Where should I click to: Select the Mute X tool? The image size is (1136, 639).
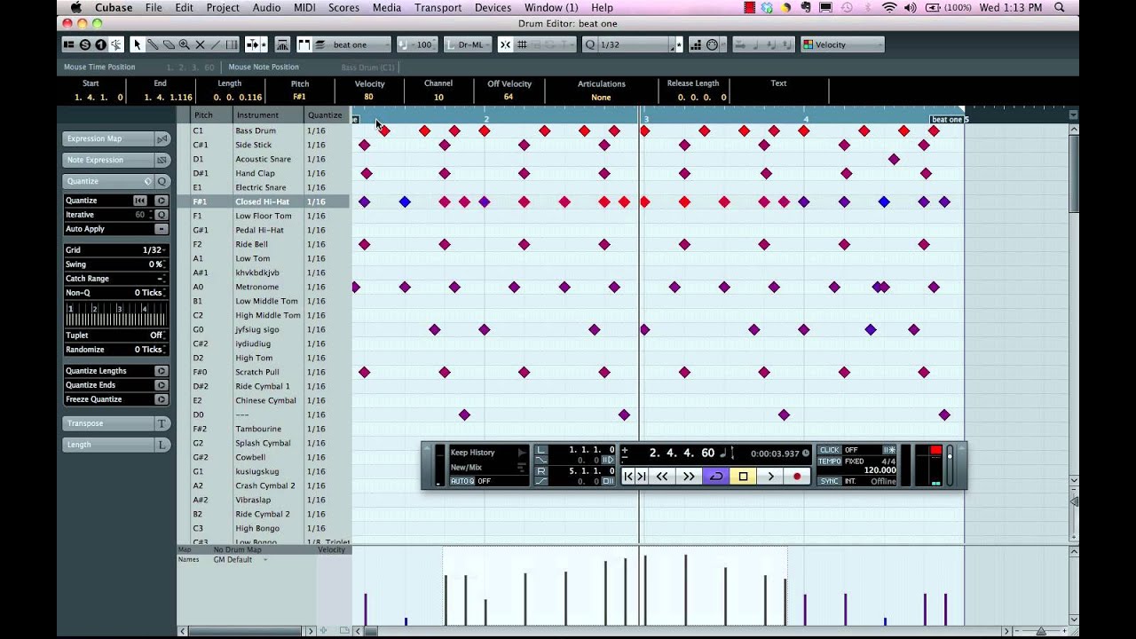200,44
